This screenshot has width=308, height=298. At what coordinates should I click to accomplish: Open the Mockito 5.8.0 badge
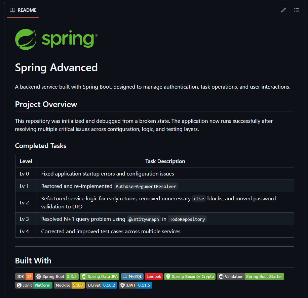coord(69,285)
